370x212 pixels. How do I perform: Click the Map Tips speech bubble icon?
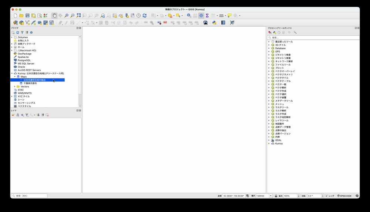(229, 16)
